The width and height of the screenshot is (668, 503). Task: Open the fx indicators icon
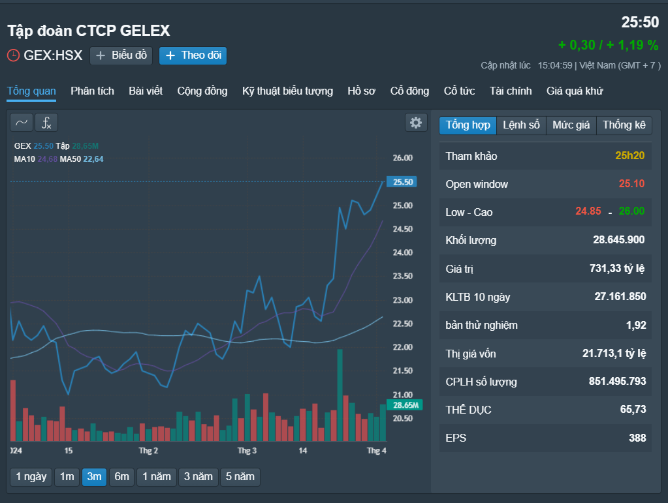[46, 123]
